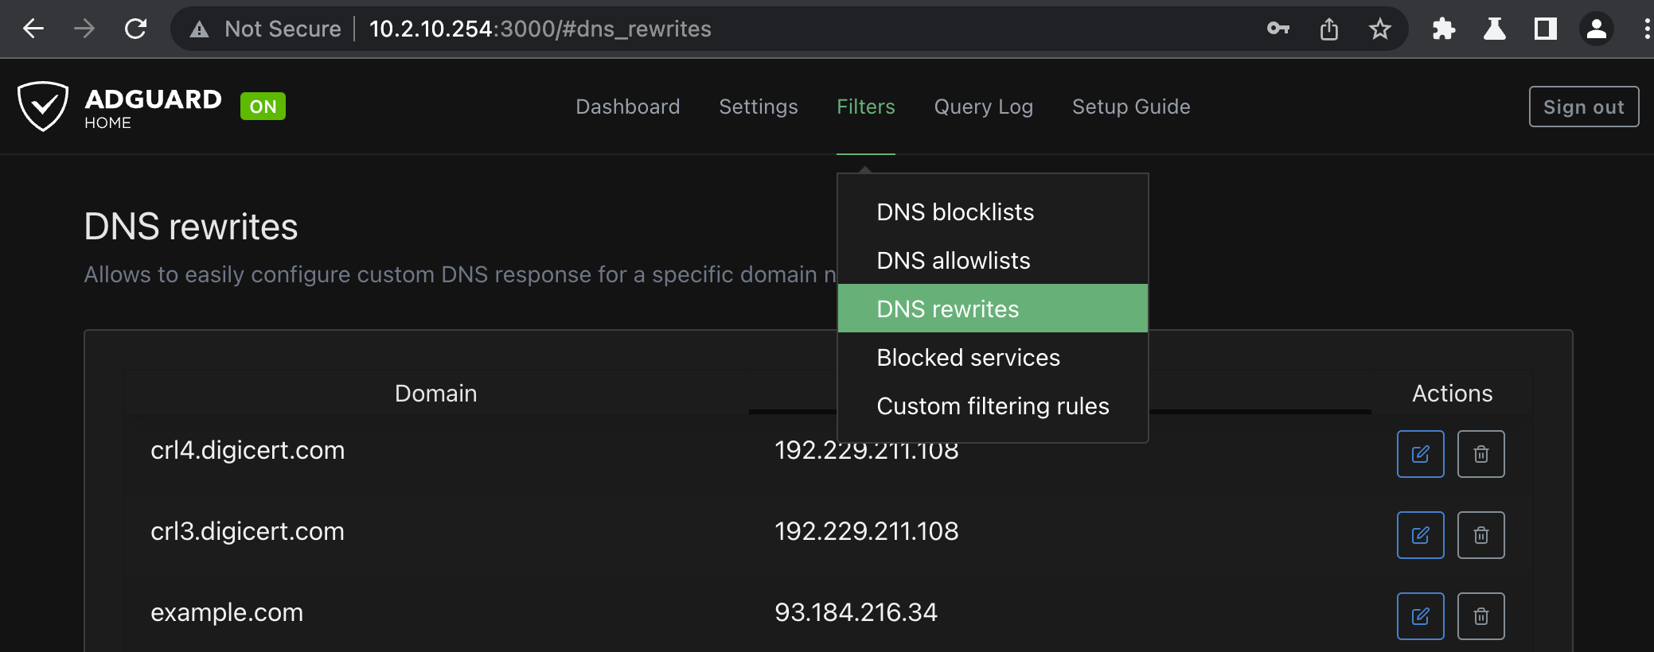The width and height of the screenshot is (1654, 652).
Task: Click the browser address bar URL
Action: tap(540, 29)
